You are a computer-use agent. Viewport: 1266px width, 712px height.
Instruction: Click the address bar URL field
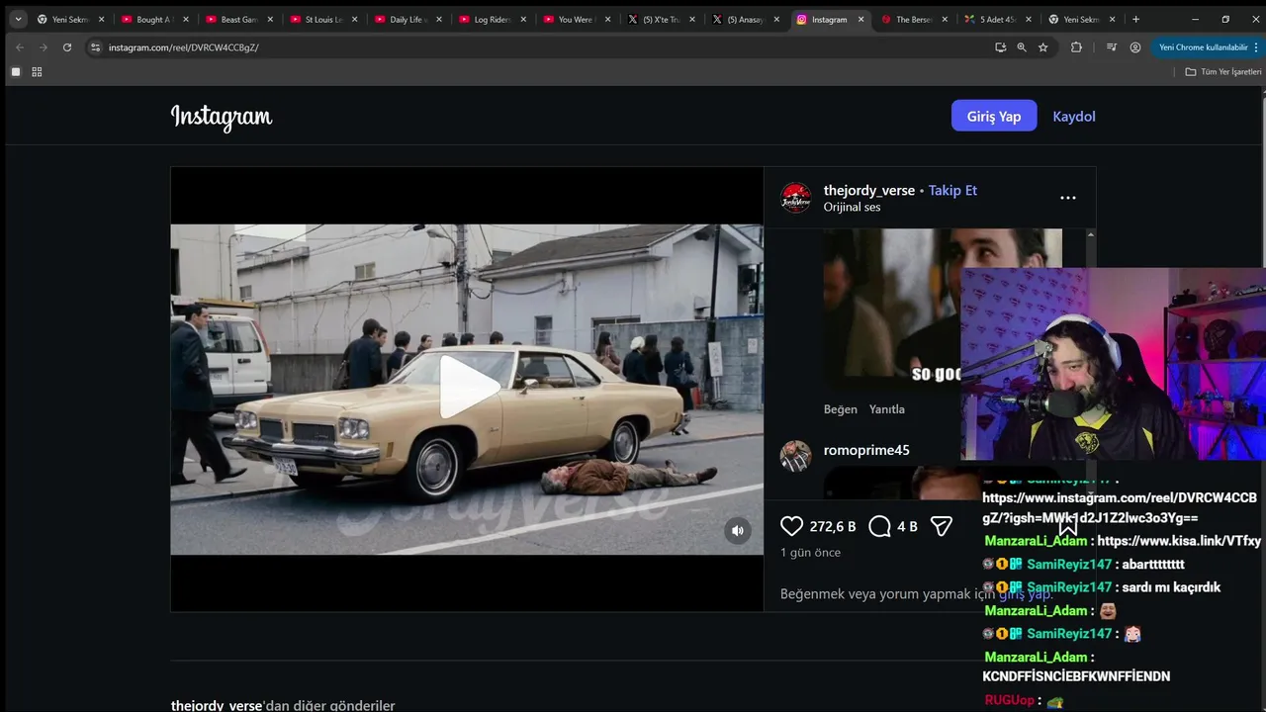[x=544, y=47]
